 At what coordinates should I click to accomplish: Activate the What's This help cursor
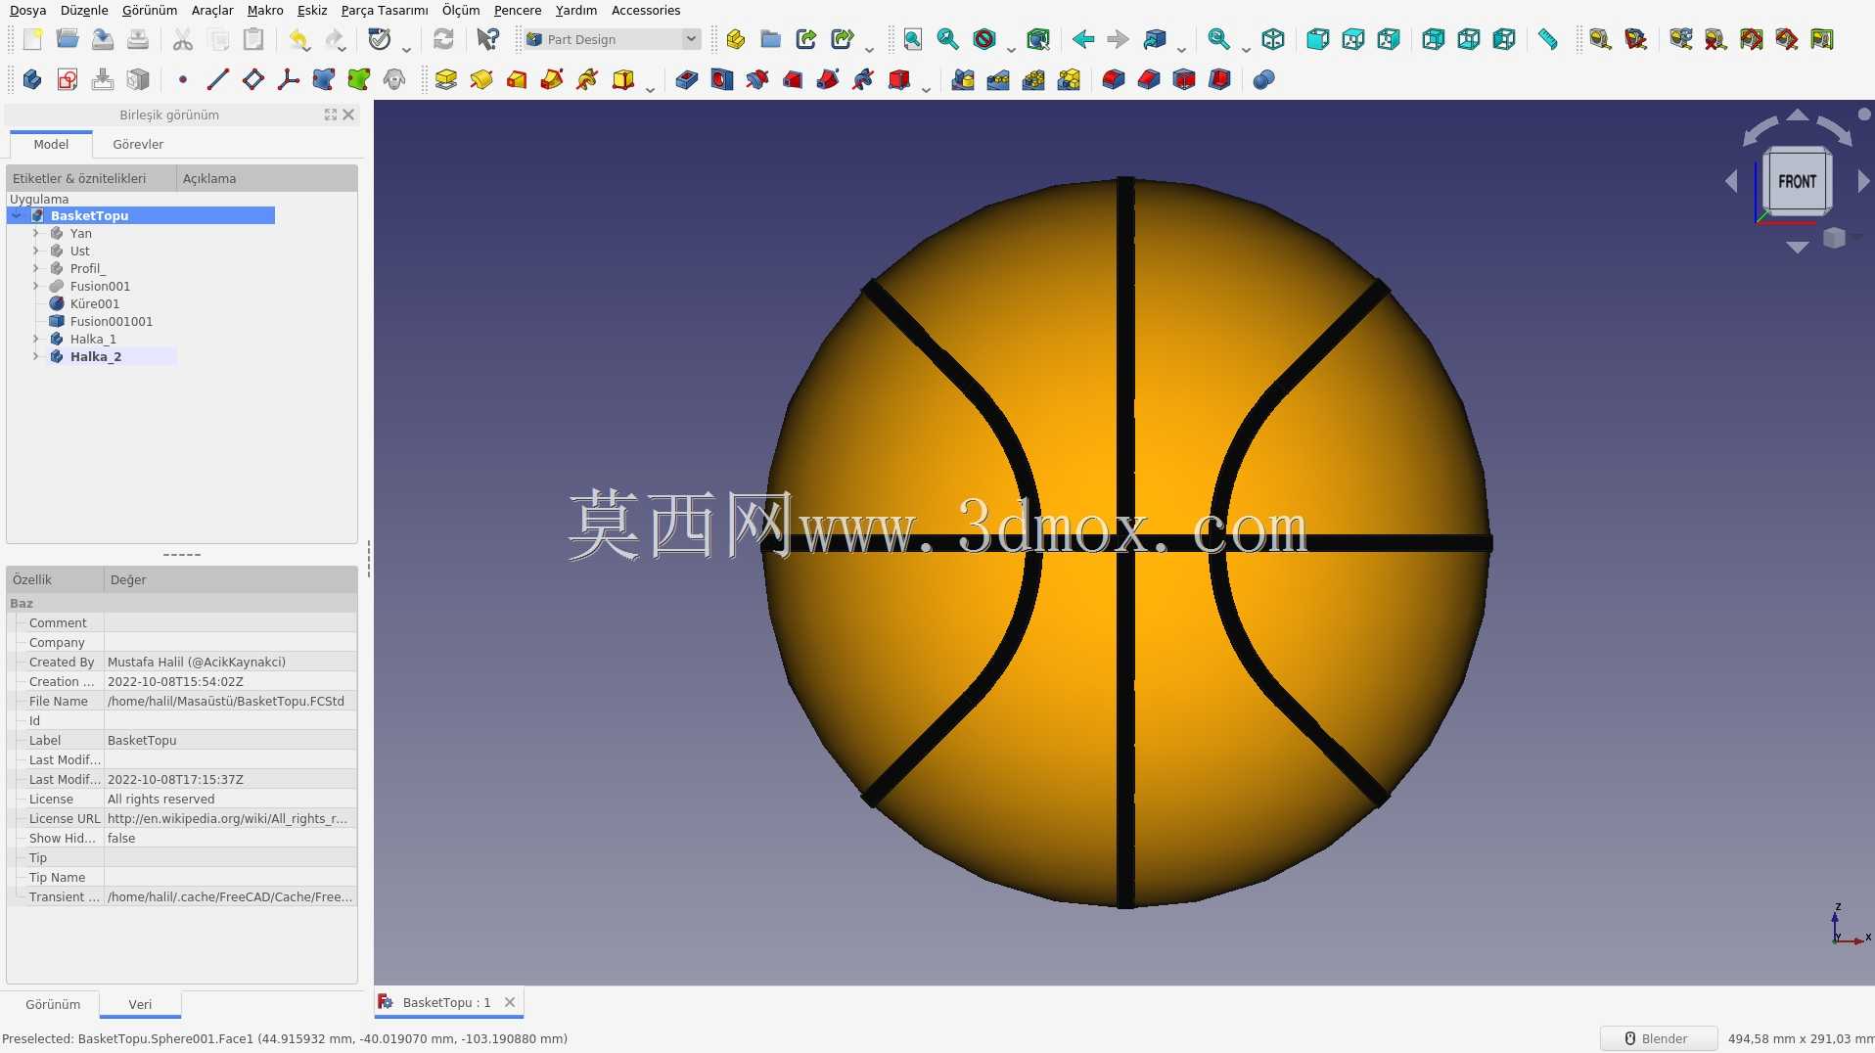click(x=487, y=39)
